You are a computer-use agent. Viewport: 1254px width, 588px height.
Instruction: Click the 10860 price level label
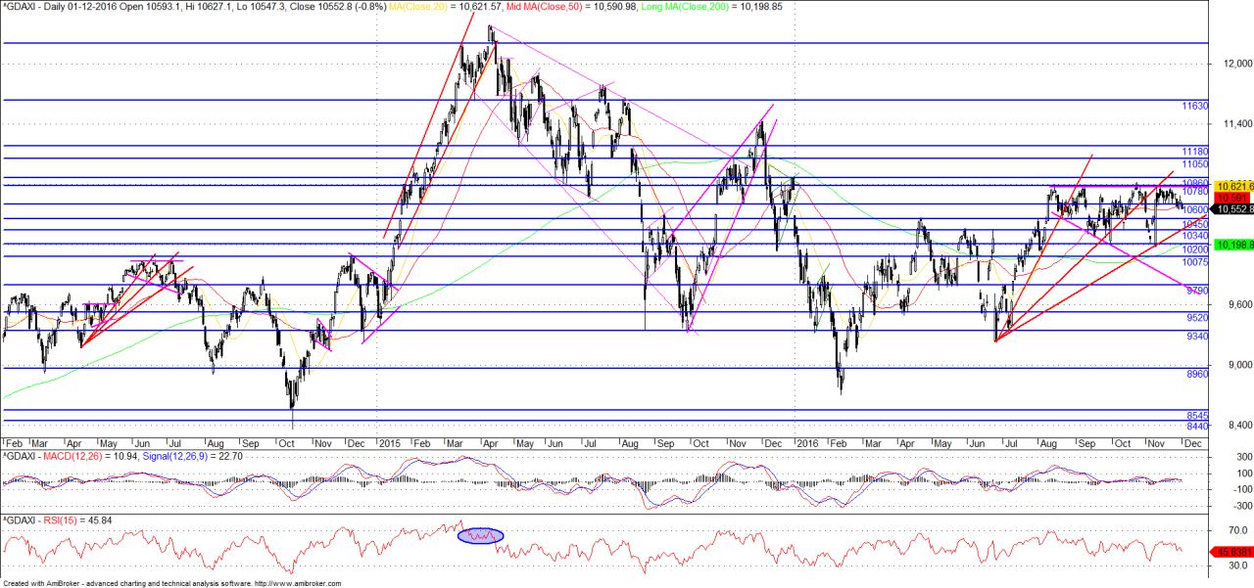1195,183
